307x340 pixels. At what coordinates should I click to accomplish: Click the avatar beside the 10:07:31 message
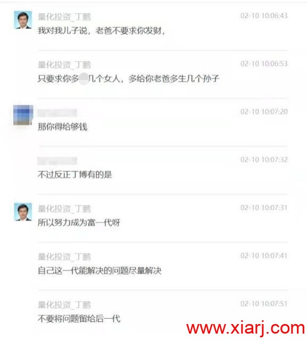coord(23,212)
